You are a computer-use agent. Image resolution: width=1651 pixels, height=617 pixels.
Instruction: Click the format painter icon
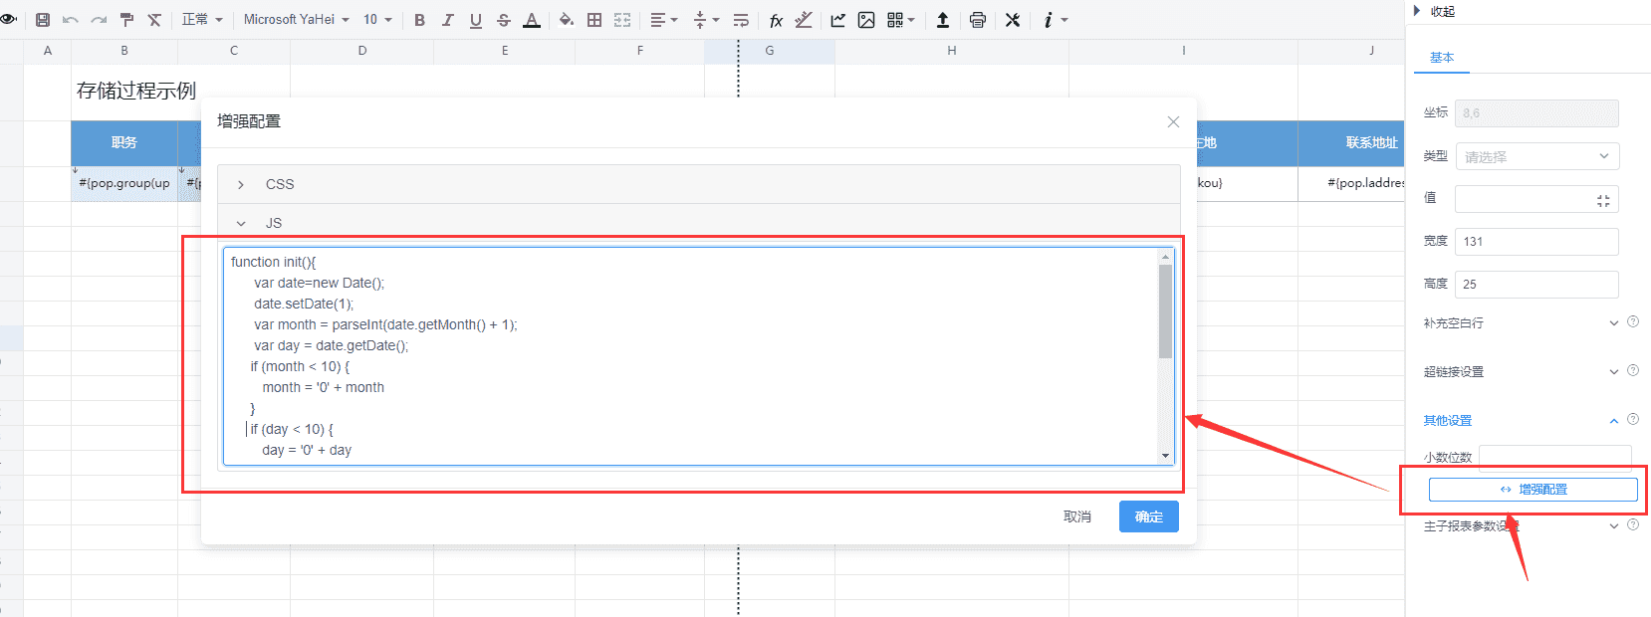[x=126, y=20]
